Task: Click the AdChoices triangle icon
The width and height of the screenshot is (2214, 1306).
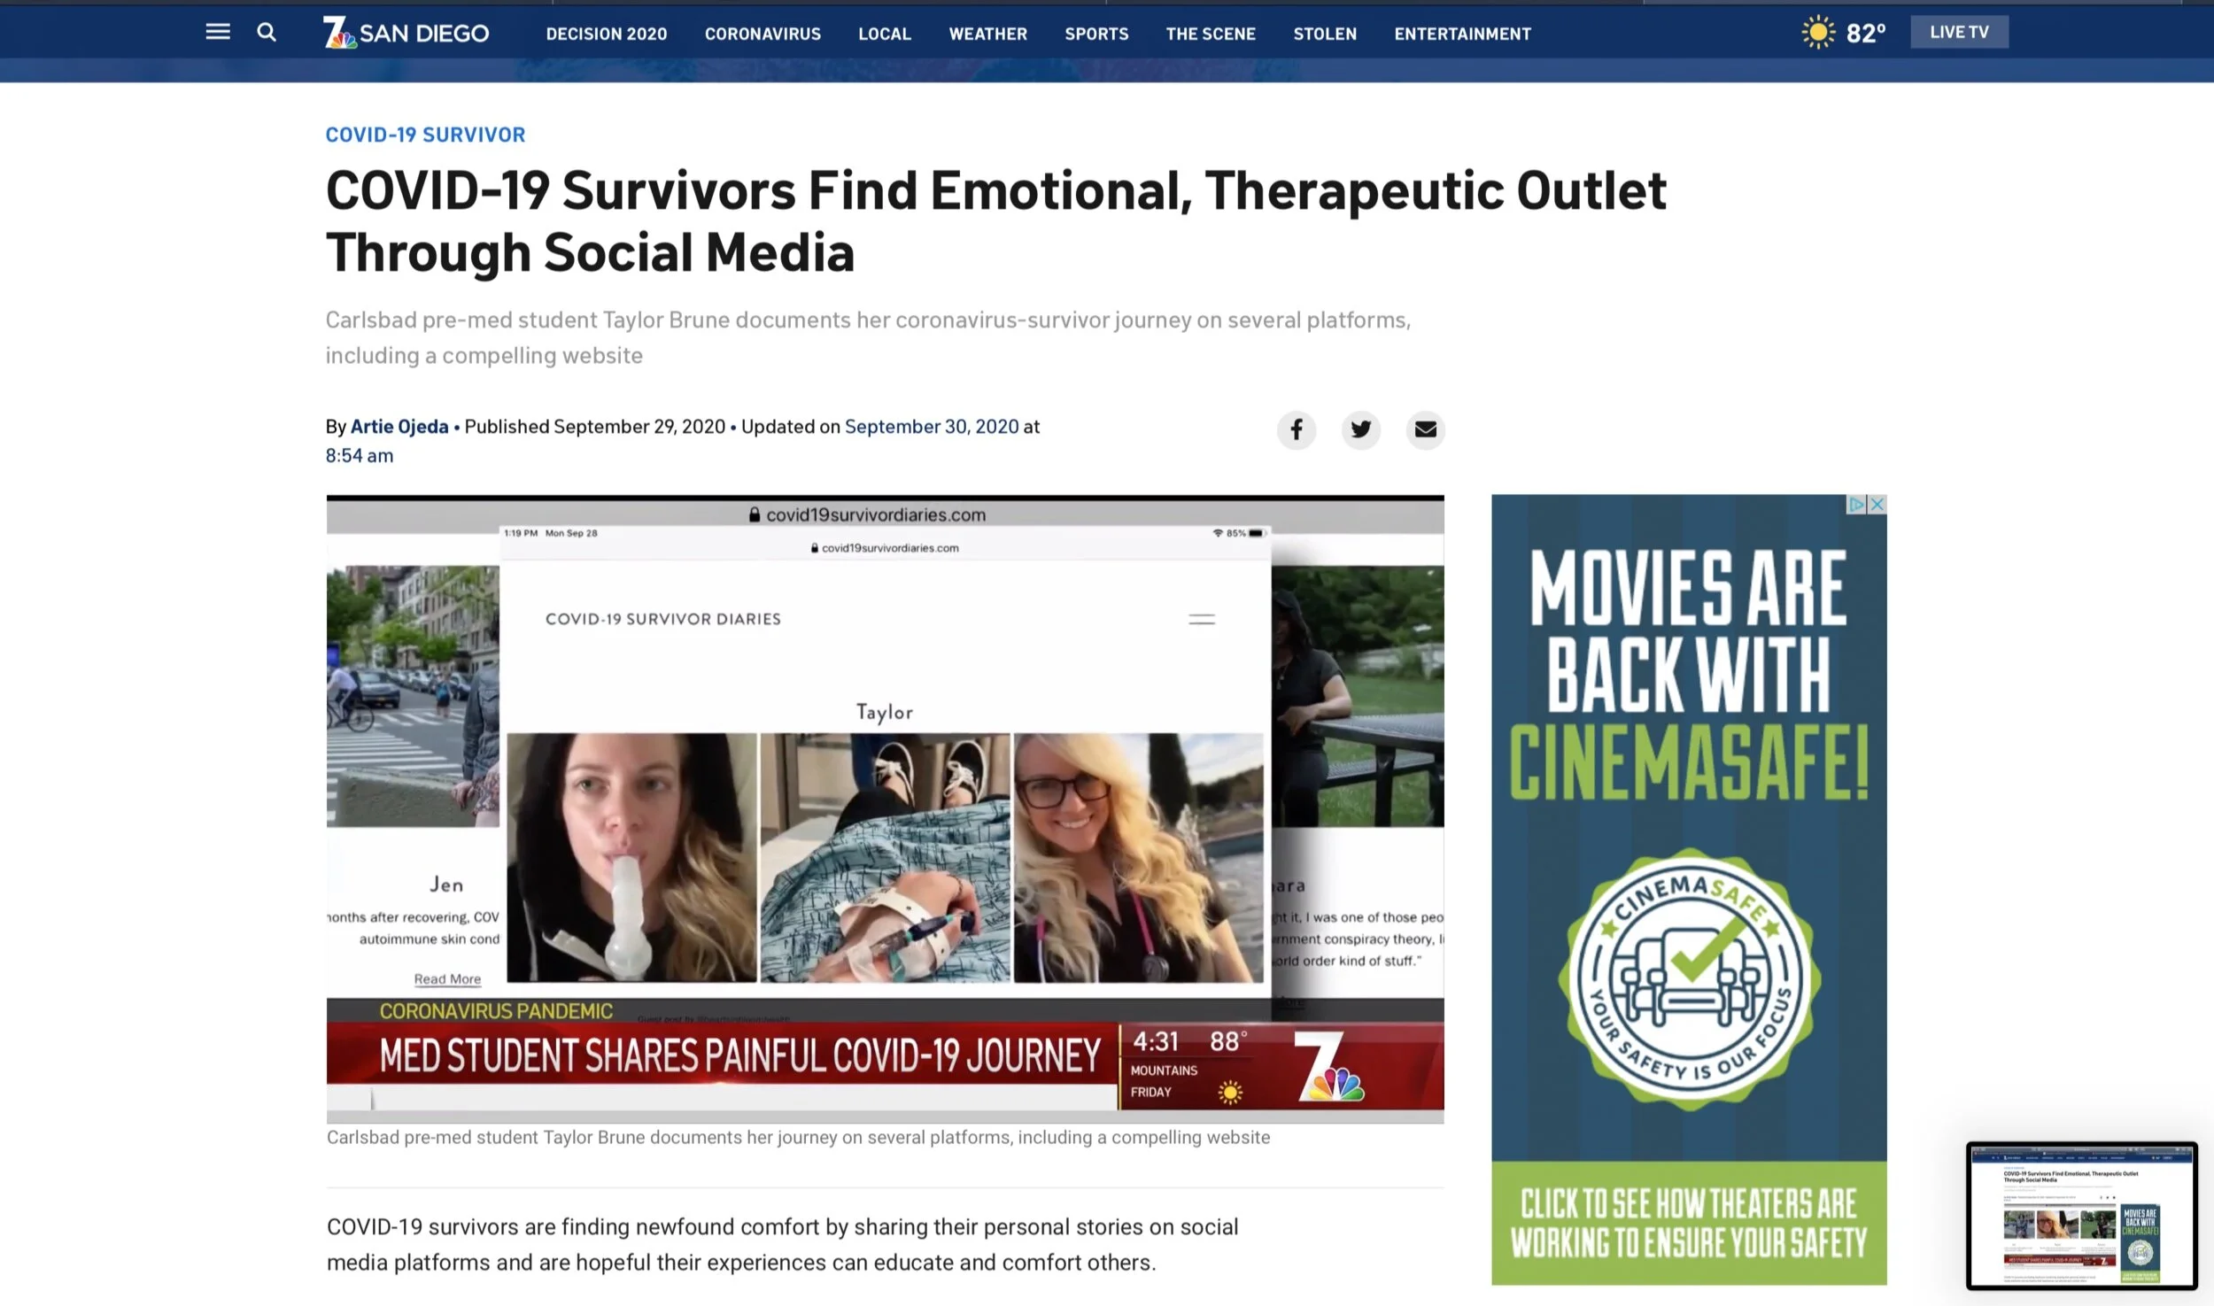Action: (1856, 505)
